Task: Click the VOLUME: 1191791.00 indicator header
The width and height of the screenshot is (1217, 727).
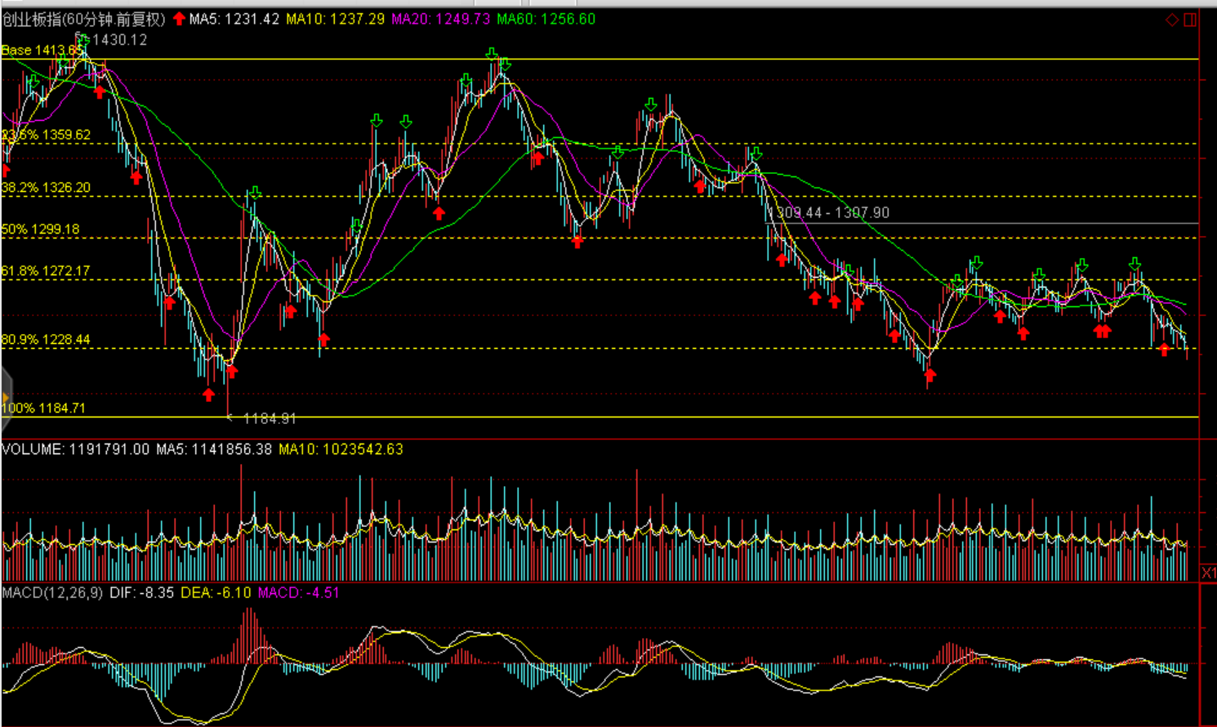Action: coord(75,449)
